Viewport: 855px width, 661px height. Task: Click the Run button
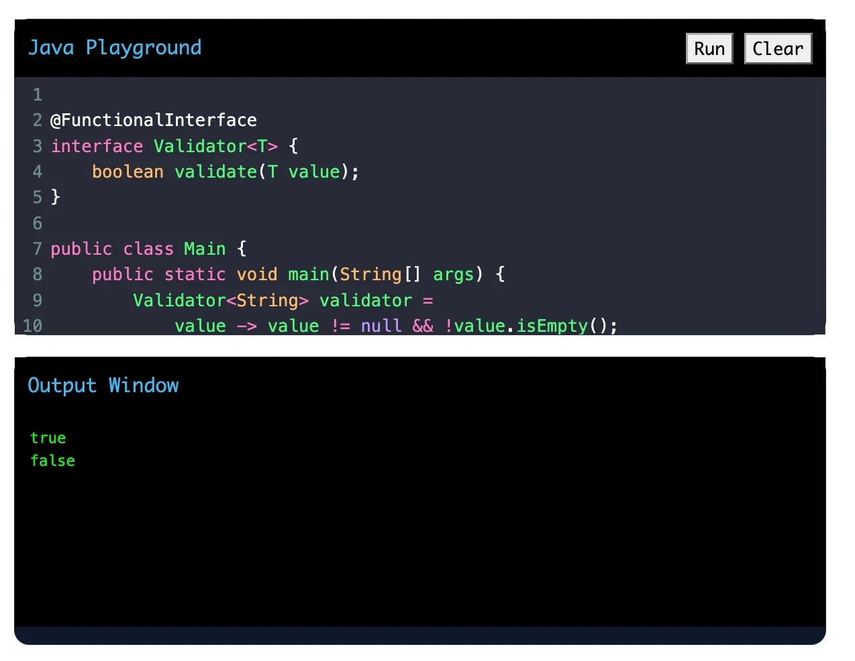coord(709,49)
